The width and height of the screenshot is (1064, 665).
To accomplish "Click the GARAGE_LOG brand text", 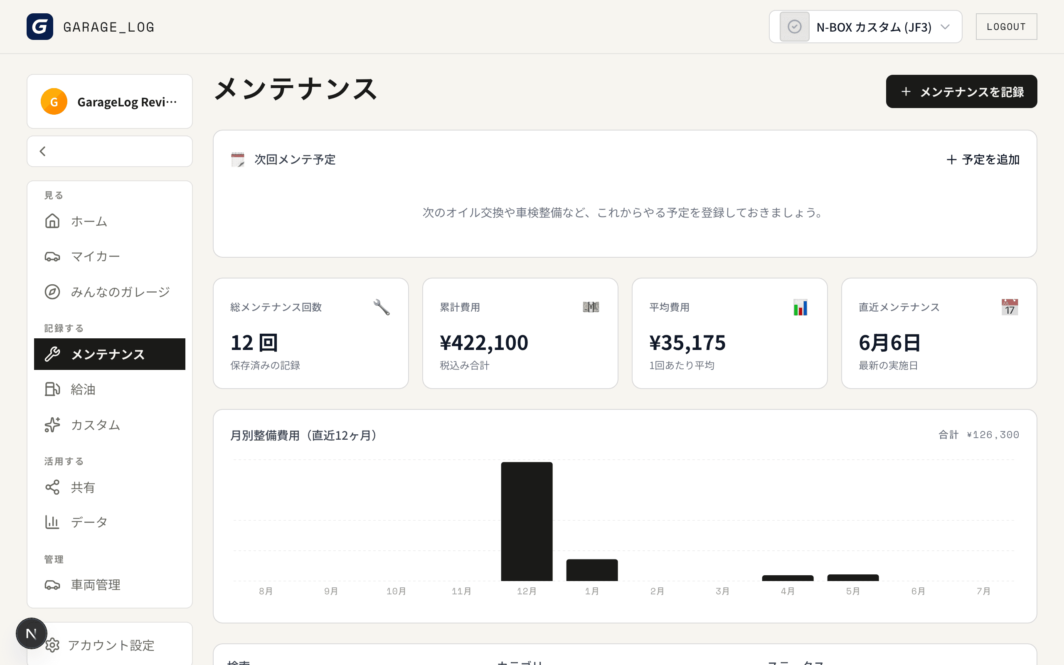I will (x=109, y=27).
